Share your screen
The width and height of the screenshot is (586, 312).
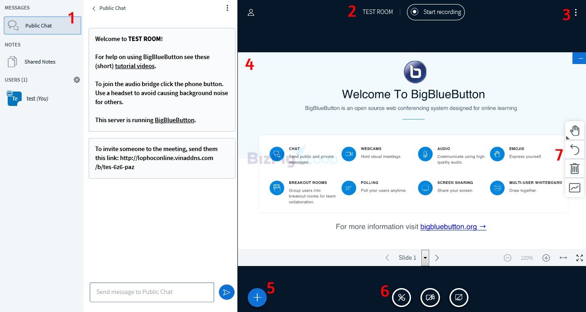pos(459,298)
